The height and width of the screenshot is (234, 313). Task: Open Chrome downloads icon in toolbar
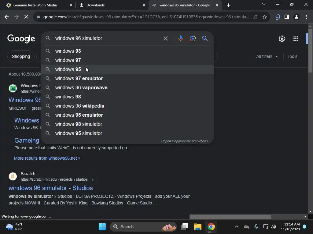pyautogui.click(x=277, y=17)
